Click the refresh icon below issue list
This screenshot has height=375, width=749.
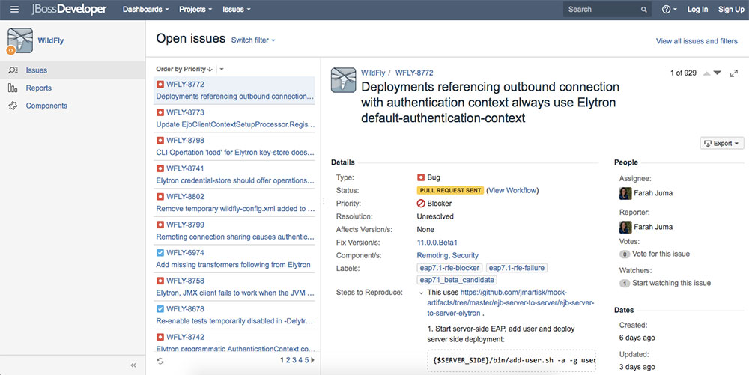(x=160, y=361)
